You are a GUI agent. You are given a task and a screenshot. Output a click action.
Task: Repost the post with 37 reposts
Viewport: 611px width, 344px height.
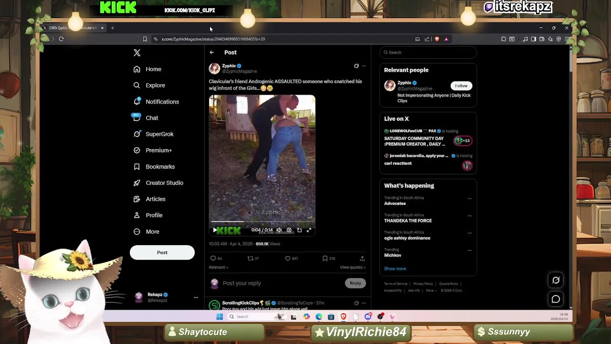[253, 258]
